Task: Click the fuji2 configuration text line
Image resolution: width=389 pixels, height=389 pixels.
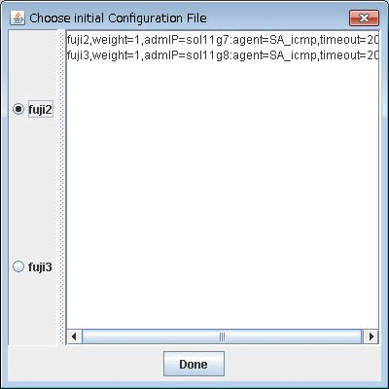Action: [x=223, y=40]
